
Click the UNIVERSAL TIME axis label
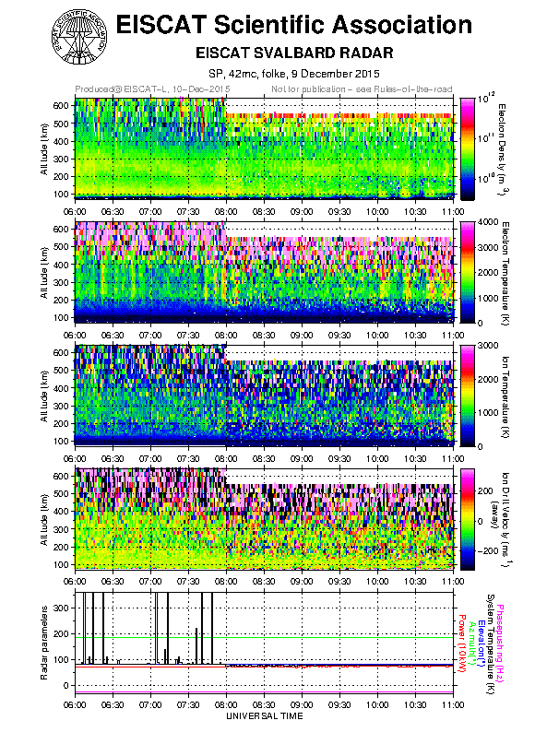tap(265, 716)
